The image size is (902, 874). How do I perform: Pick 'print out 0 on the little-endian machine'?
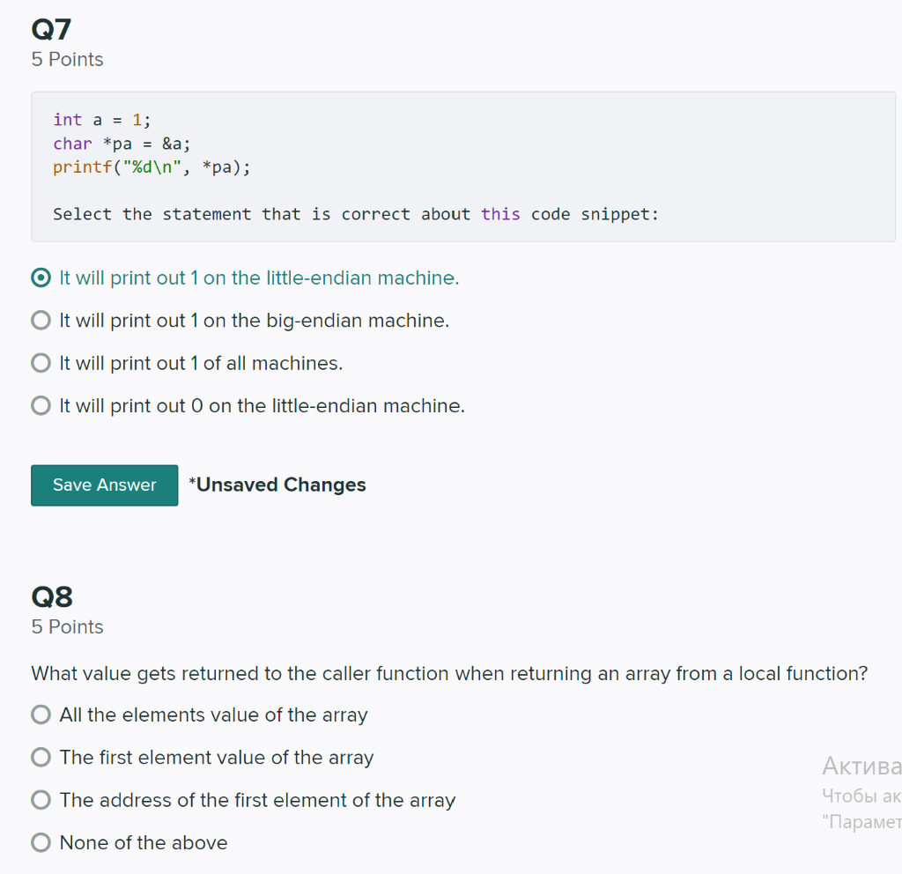coord(41,406)
